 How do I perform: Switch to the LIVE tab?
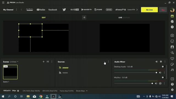coord(120,18)
